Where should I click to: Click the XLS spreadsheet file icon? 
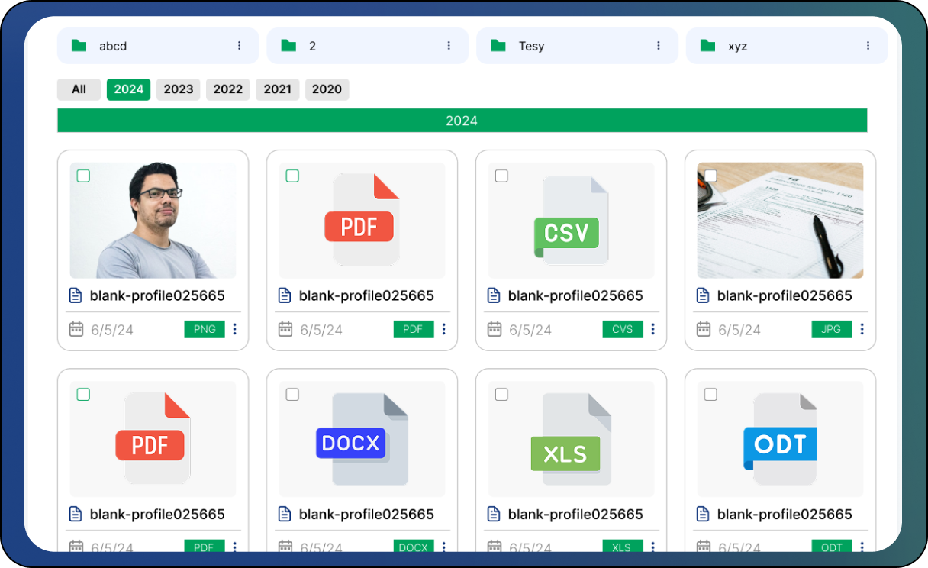pyautogui.click(x=571, y=440)
